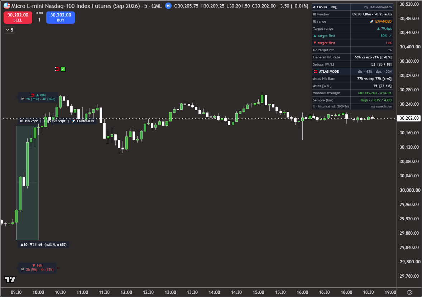This screenshot has height=297, width=422.
Task: Click the ▲80 ▼14 null stats label
Action: (44, 244)
